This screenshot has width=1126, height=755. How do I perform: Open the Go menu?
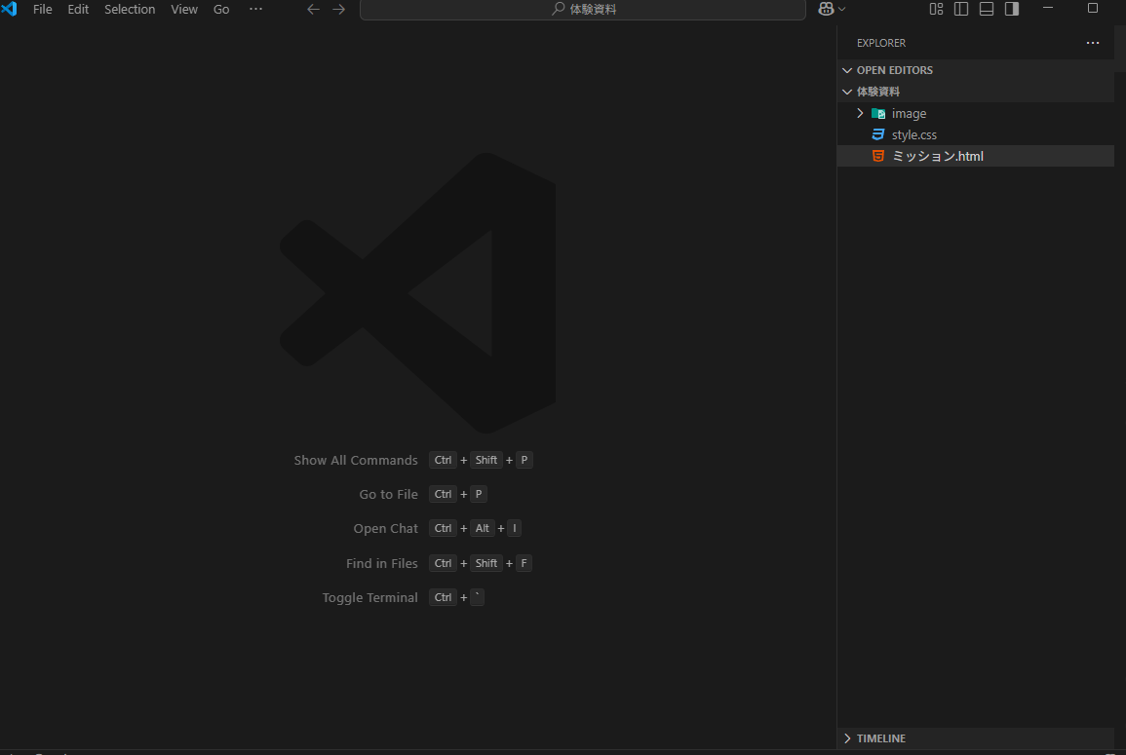(x=221, y=10)
